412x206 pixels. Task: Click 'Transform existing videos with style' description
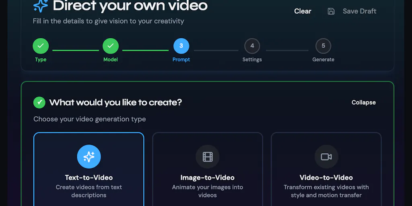(326, 191)
